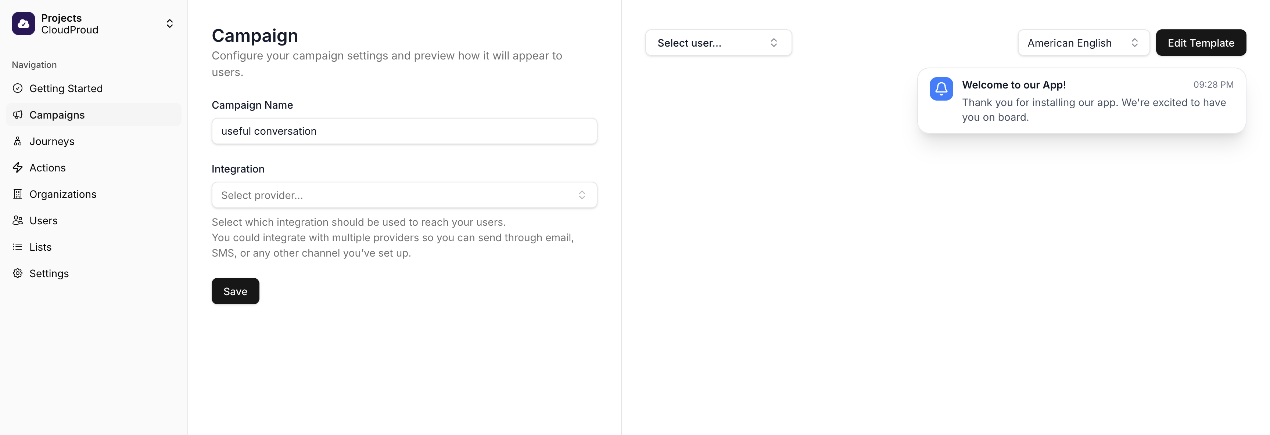Click the Getting Started check-circle icon
The height and width of the screenshot is (435, 1270).
[x=18, y=88]
